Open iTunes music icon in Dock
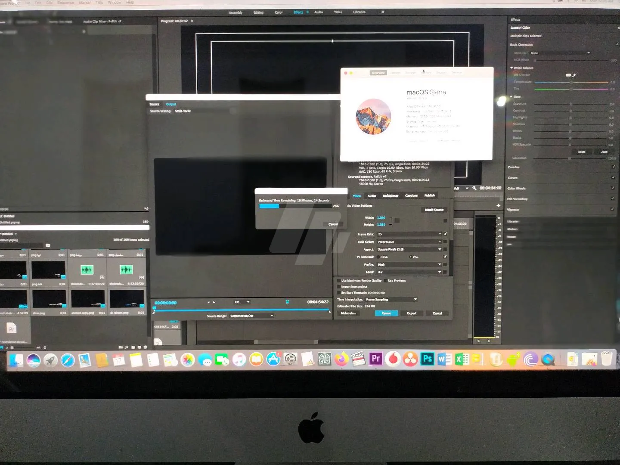Viewport: 620px width, 465px height. tap(239, 360)
